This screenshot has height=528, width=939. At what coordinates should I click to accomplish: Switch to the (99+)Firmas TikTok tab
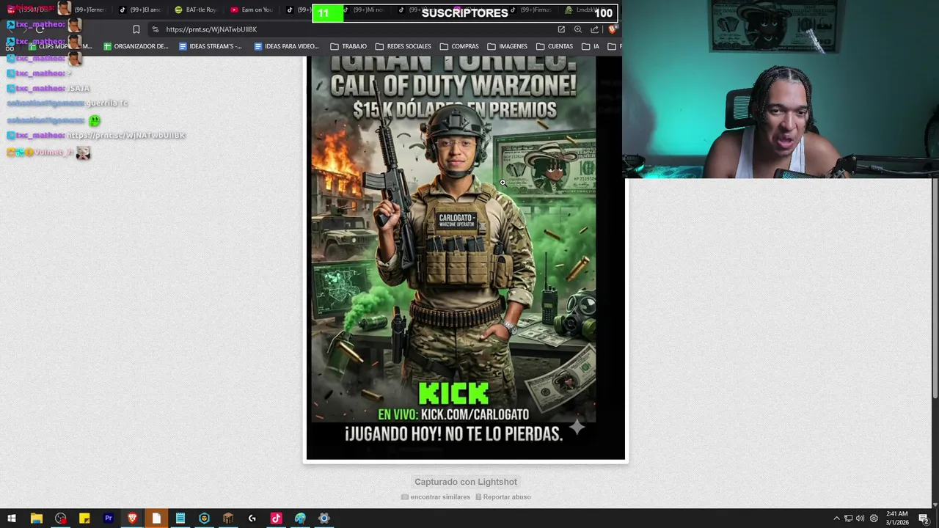[531, 10]
